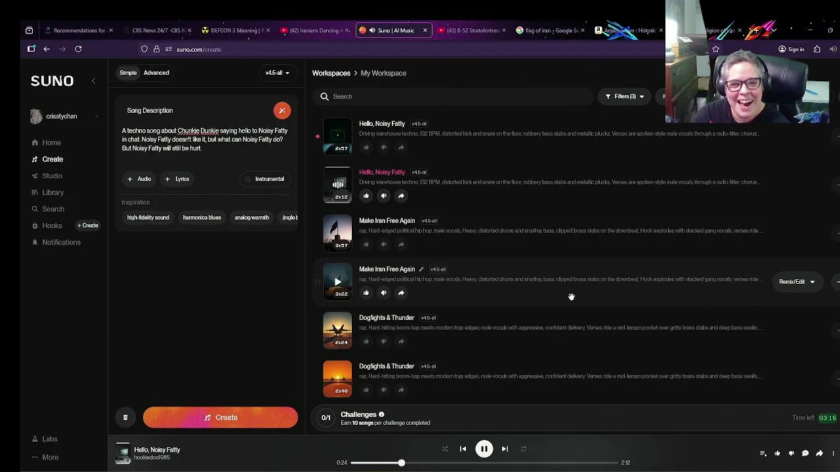
Task: Open Library in the sidebar
Action: 53,193
